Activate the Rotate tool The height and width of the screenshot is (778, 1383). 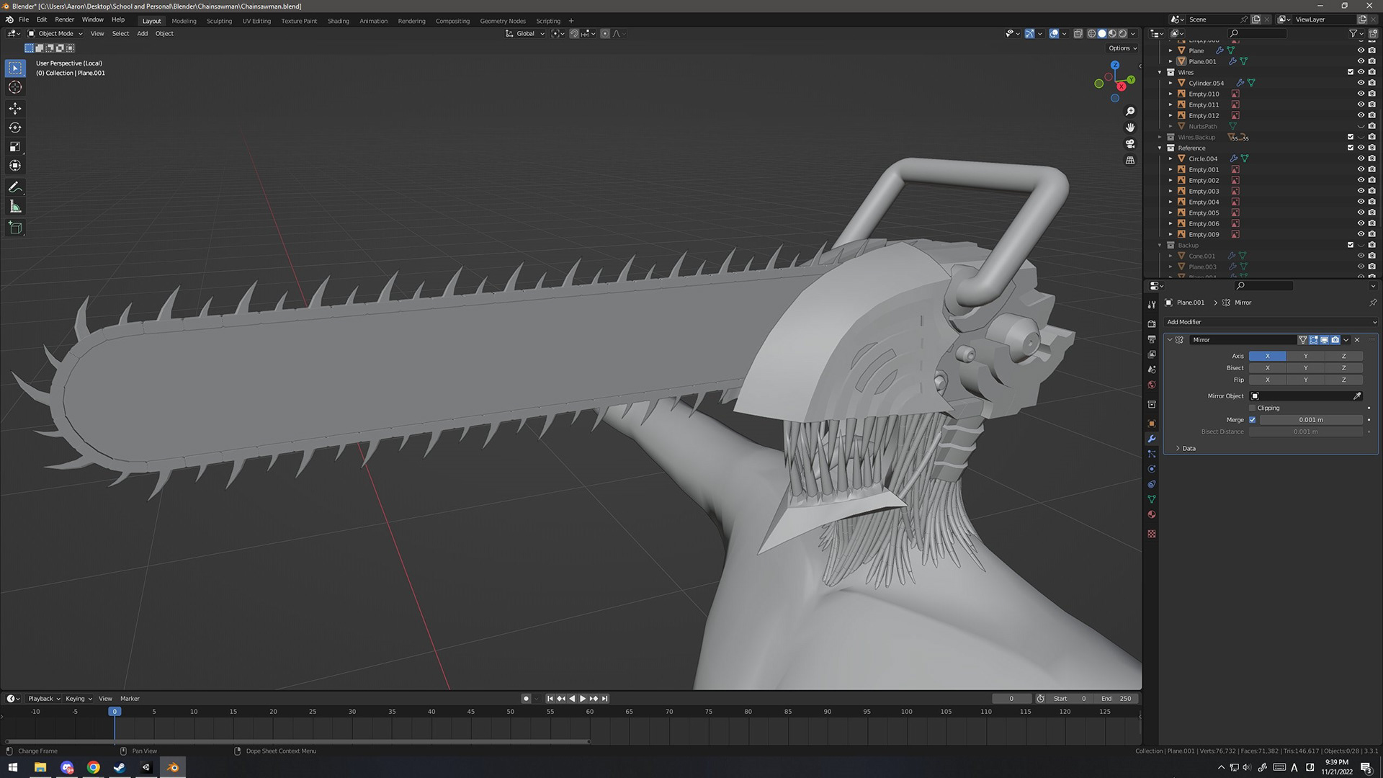click(x=15, y=128)
